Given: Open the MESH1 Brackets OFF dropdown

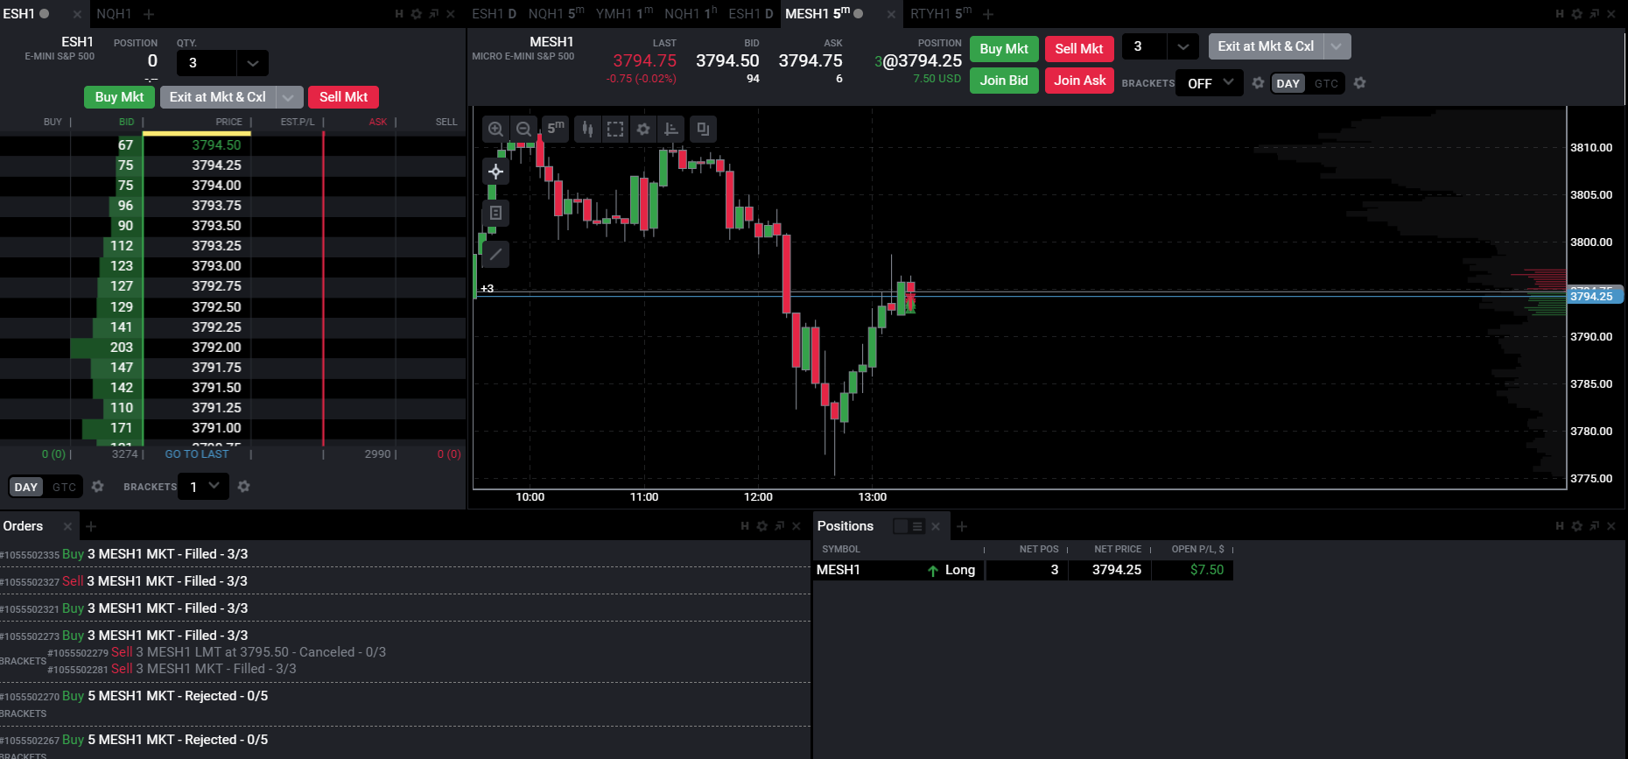Looking at the screenshot, I should tap(1210, 83).
